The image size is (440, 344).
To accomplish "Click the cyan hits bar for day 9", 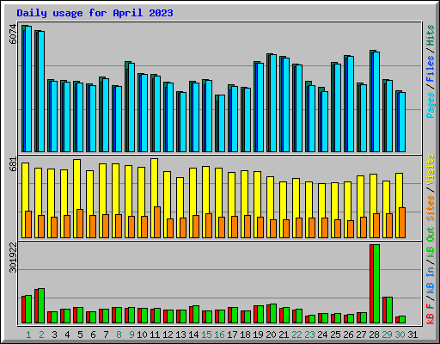I will tap(131, 107).
